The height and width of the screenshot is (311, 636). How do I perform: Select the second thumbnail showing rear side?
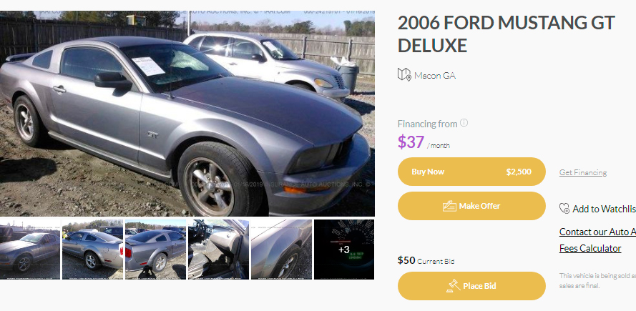point(92,250)
